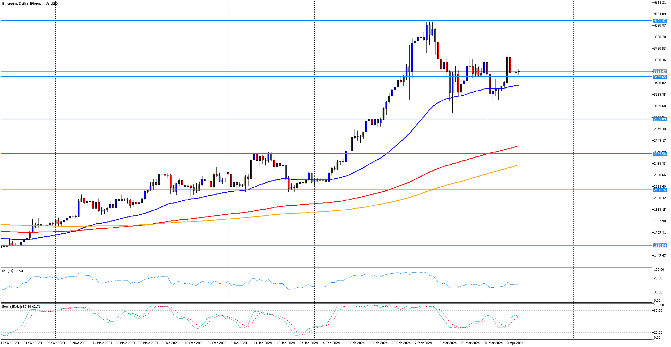Click the '13 Oct 2023' date axis label
This screenshot has height=347, width=671.
(11, 343)
